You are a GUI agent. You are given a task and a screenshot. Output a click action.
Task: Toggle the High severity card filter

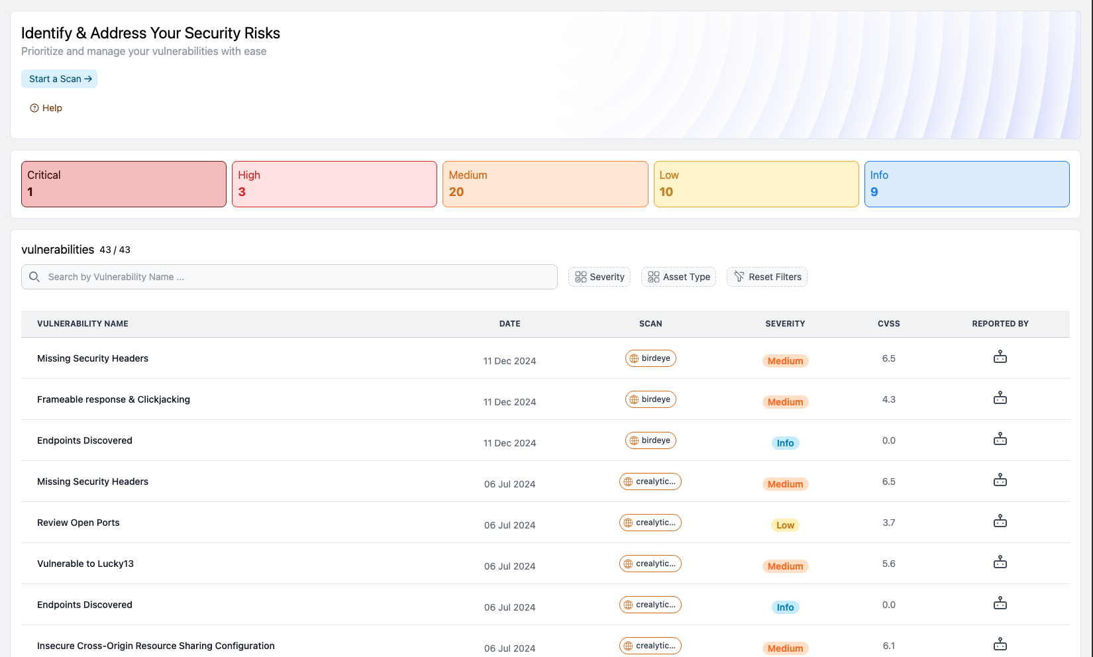click(x=335, y=184)
